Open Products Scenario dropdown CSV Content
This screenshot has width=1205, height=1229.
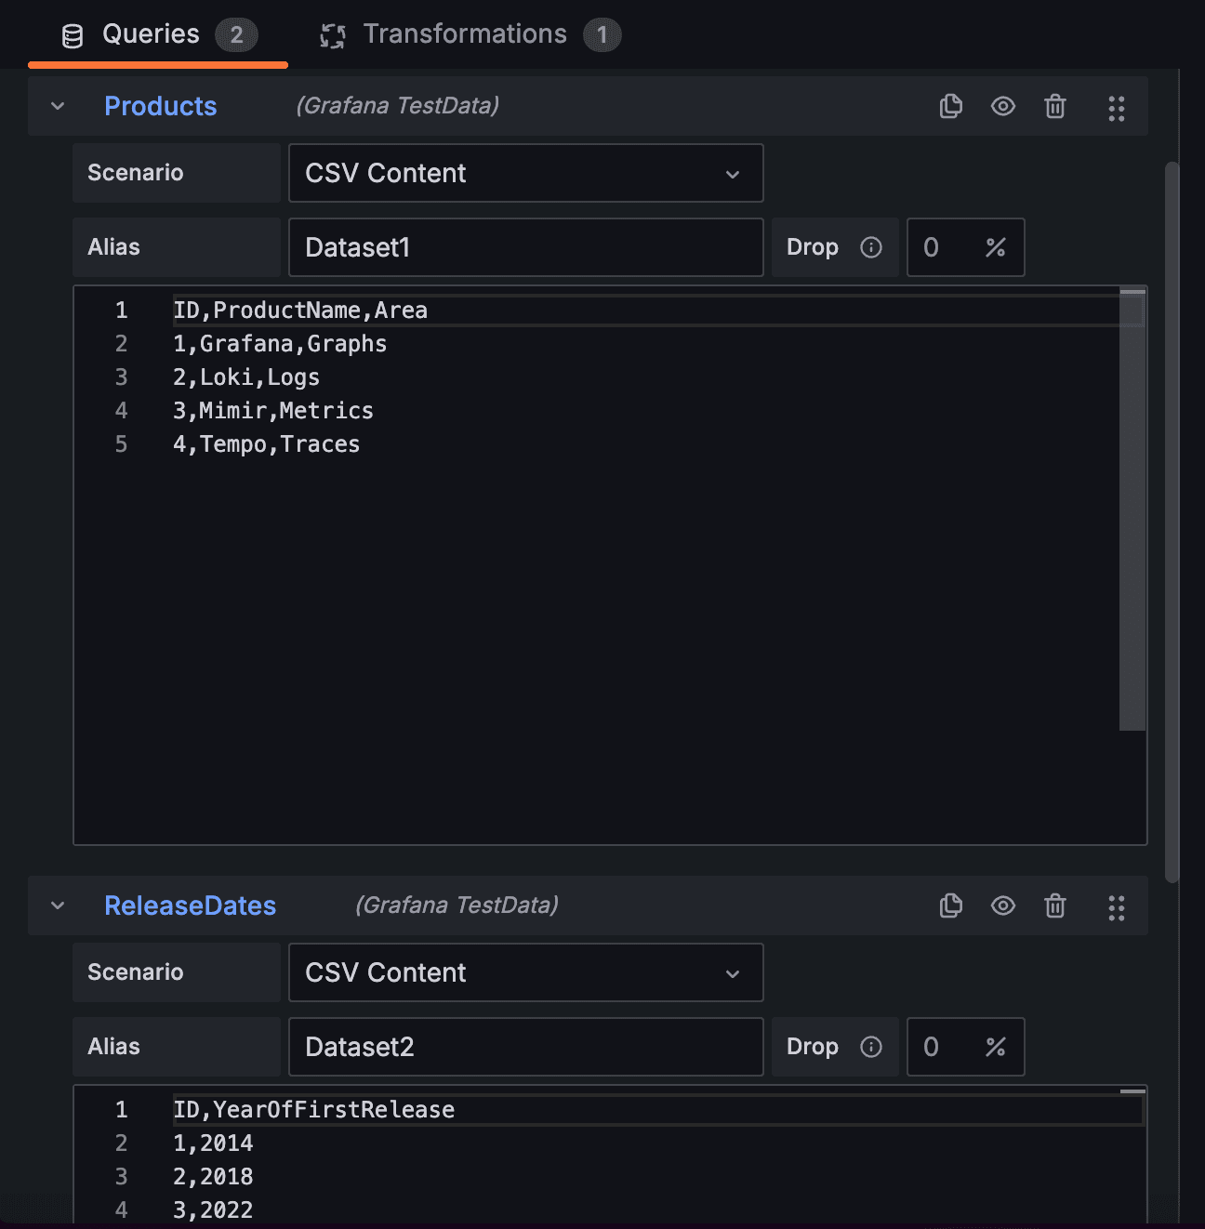click(525, 173)
